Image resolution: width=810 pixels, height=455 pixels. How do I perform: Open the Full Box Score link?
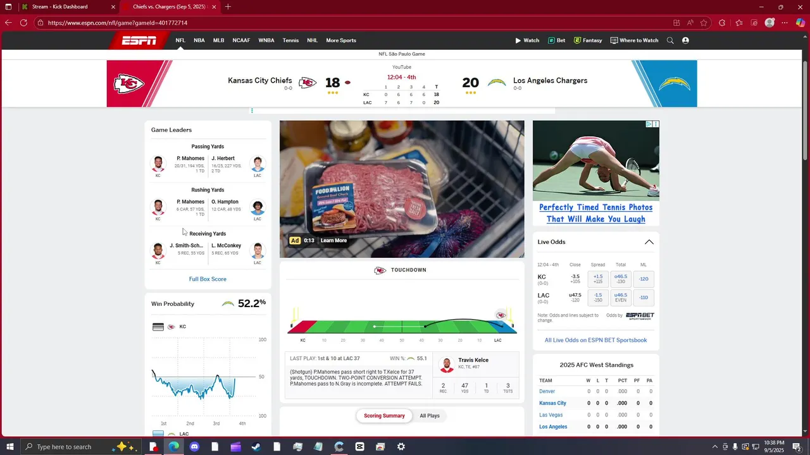pyautogui.click(x=208, y=279)
